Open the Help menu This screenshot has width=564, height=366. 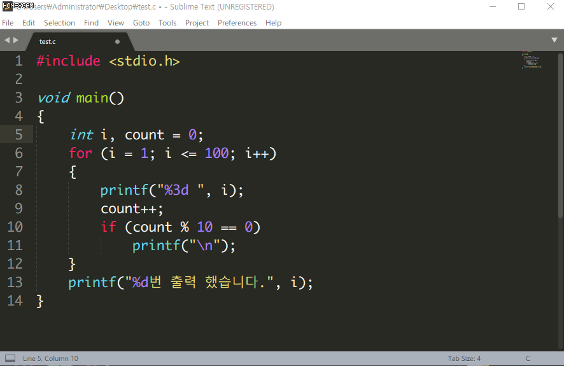273,23
